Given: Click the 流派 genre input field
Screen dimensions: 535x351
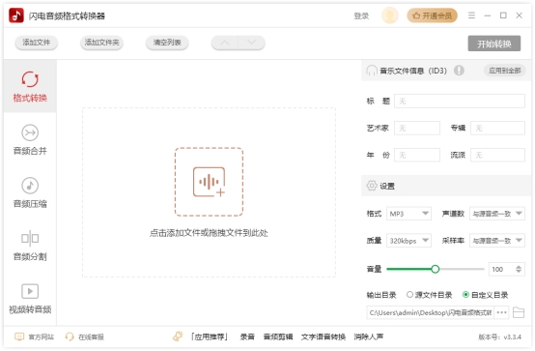Looking at the screenshot, I should tap(497, 155).
